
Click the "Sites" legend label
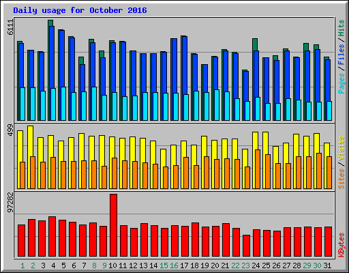click(x=342, y=179)
